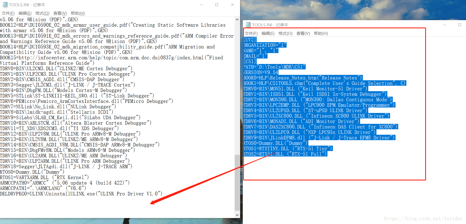Open 格式(O) menu in the left Notepad window
The width and height of the screenshot is (466, 224).
(x=42, y=13)
